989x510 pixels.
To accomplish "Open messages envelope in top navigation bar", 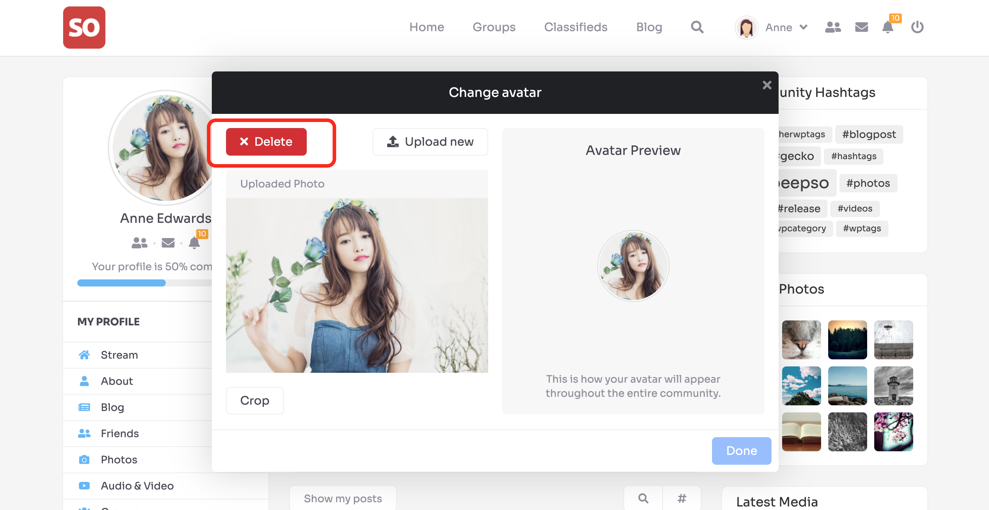I will click(861, 27).
